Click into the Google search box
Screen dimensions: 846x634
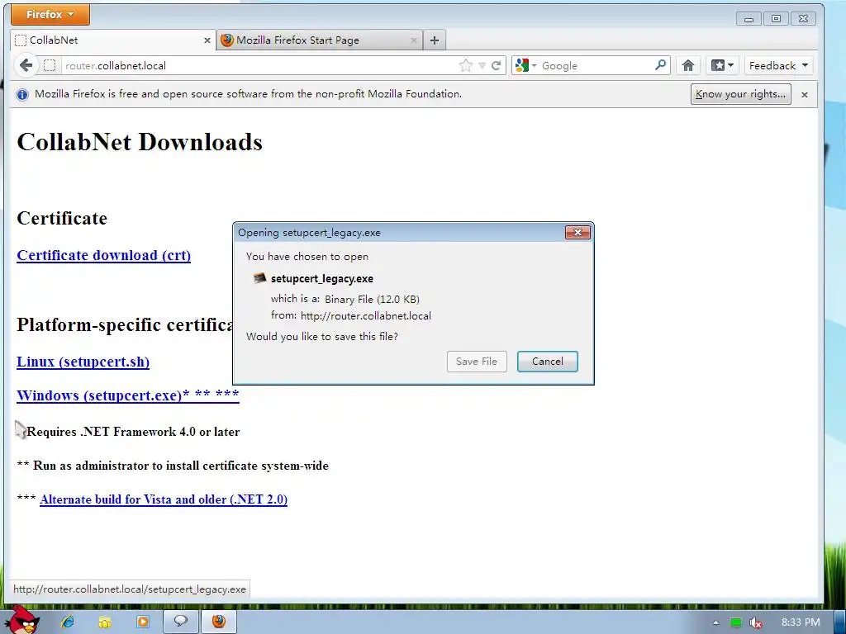coord(596,66)
